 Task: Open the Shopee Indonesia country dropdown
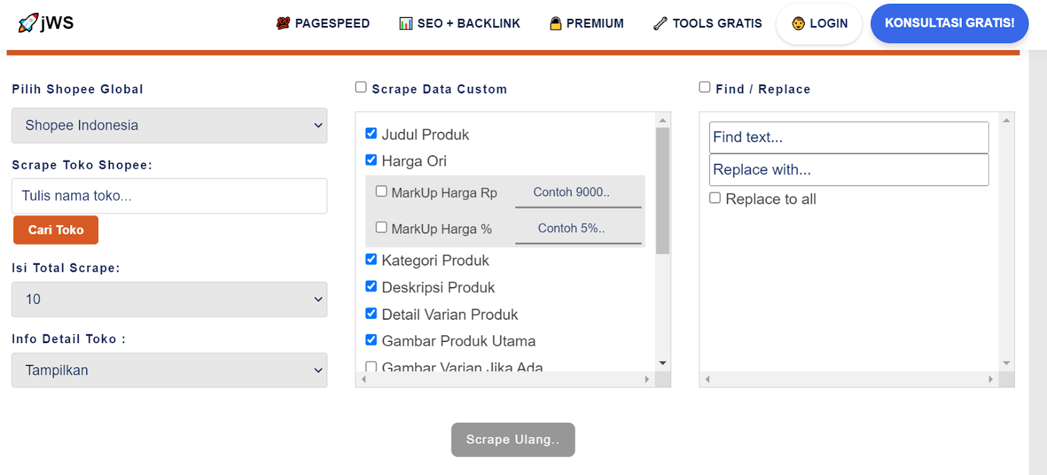(169, 125)
